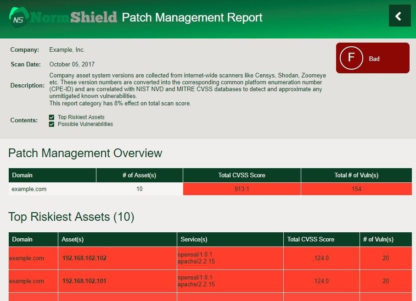Click the red cell showing CVSS score 913.1
Viewport: 416px width, 301px height.
click(x=242, y=189)
